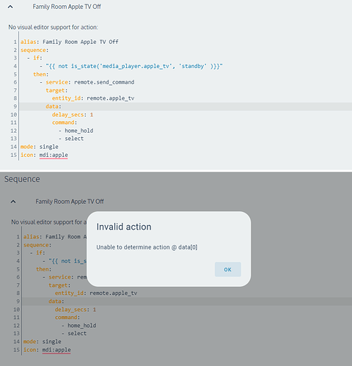The image size is (352, 366).
Task: Click 'target:' in lower dimmed editor
Action: (59, 285)
